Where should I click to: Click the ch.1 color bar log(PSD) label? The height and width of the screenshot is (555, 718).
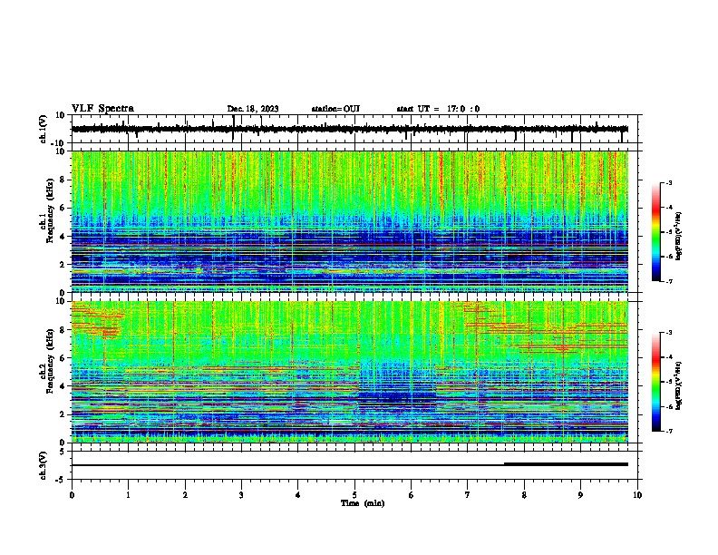click(679, 236)
